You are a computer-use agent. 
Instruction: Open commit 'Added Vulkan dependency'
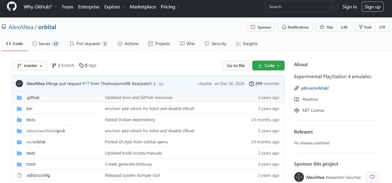(x=130, y=120)
